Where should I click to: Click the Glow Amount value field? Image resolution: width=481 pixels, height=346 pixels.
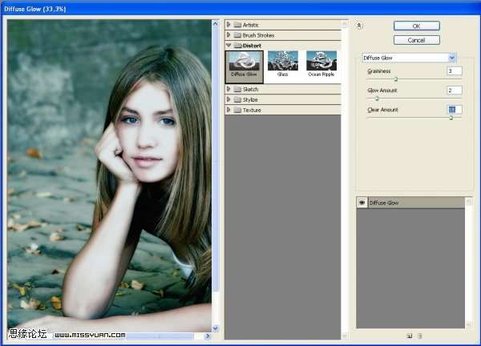coord(455,91)
